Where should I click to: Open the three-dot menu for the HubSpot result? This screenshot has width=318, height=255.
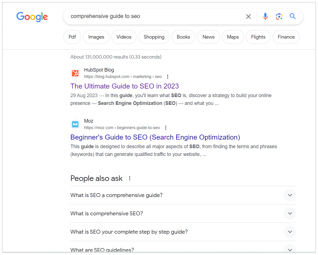(168, 77)
